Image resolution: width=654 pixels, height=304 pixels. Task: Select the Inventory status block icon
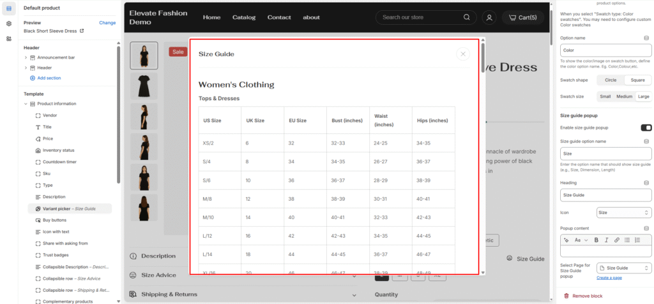(38, 150)
